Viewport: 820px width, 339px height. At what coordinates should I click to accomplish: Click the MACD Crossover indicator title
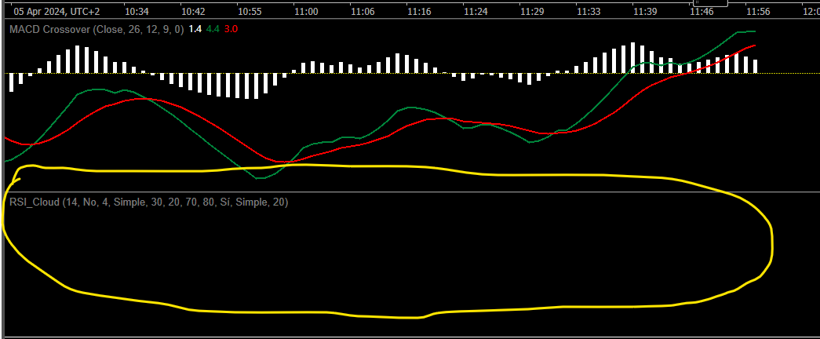click(97, 29)
